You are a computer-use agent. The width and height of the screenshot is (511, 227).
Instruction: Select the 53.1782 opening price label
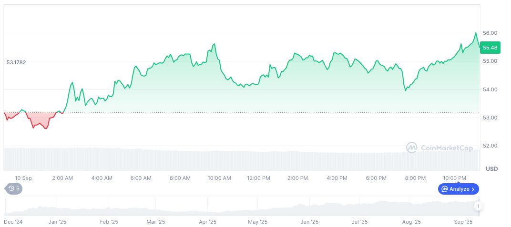click(x=16, y=62)
